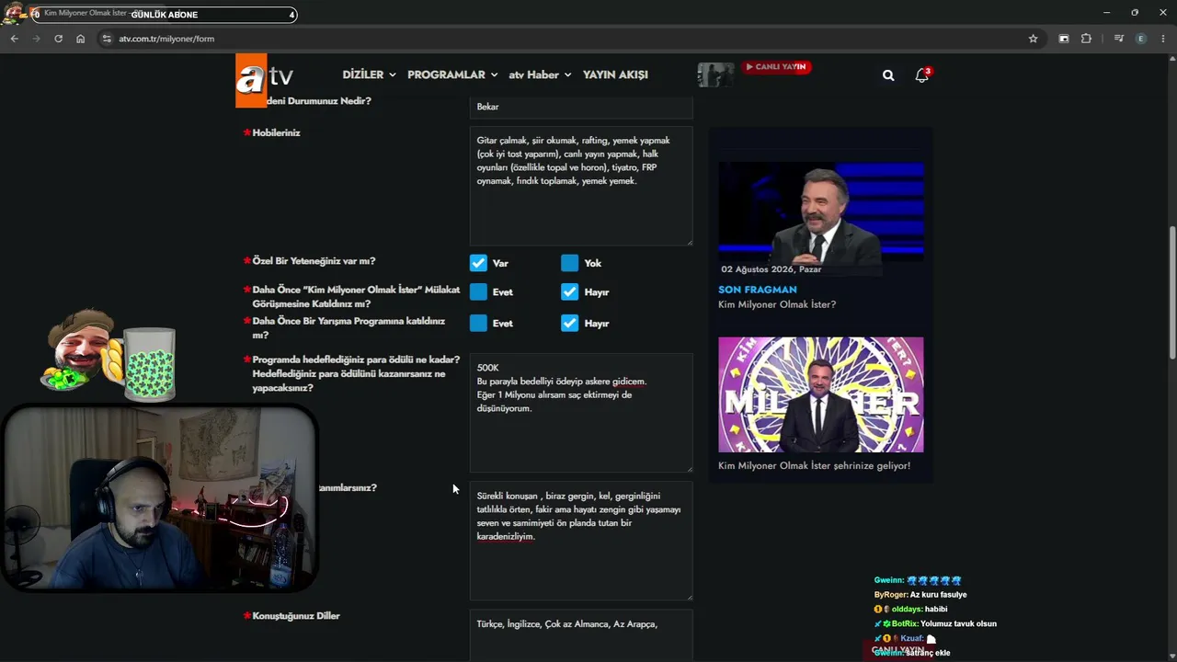Viewport: 1177px width, 662px height.
Task: Open the notifications bell
Action: 921,75
